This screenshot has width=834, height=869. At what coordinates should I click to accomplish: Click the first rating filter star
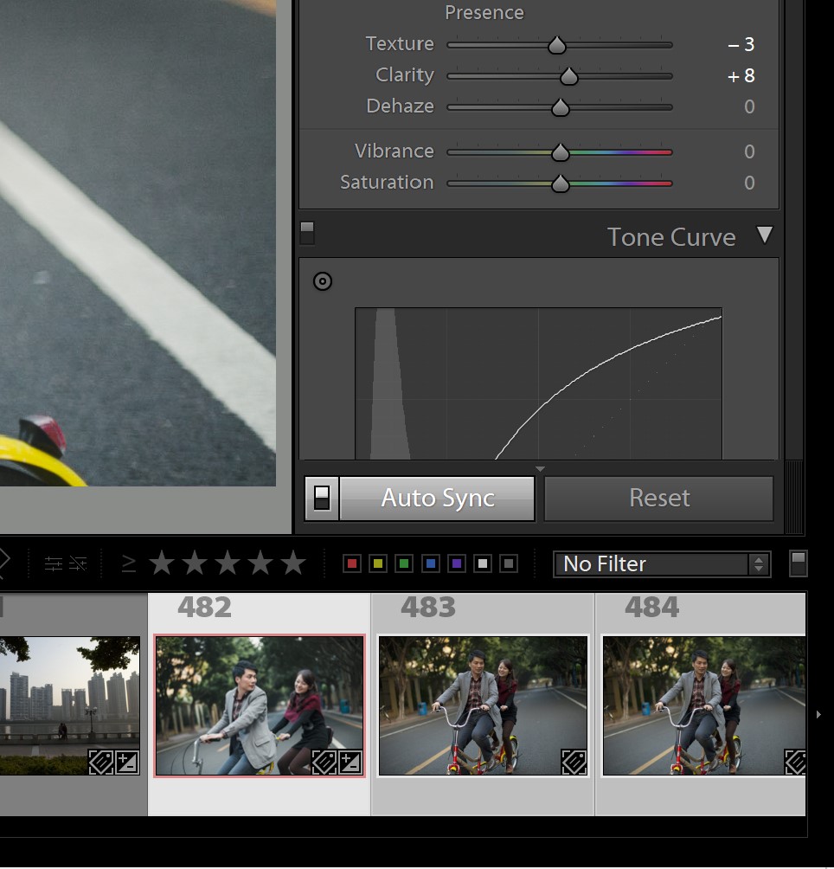tap(162, 563)
